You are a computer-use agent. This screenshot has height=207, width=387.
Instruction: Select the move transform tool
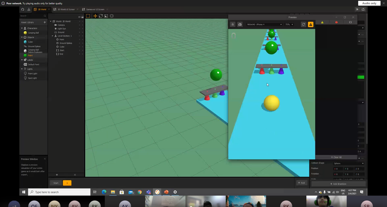tap(95, 16)
